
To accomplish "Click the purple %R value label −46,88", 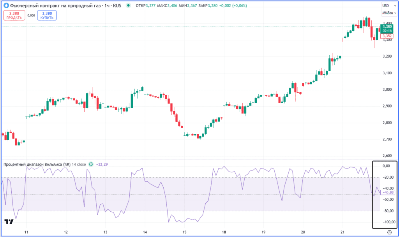I will 388,193.
